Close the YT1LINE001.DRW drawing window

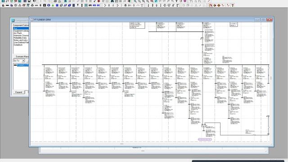[x=270, y=20]
